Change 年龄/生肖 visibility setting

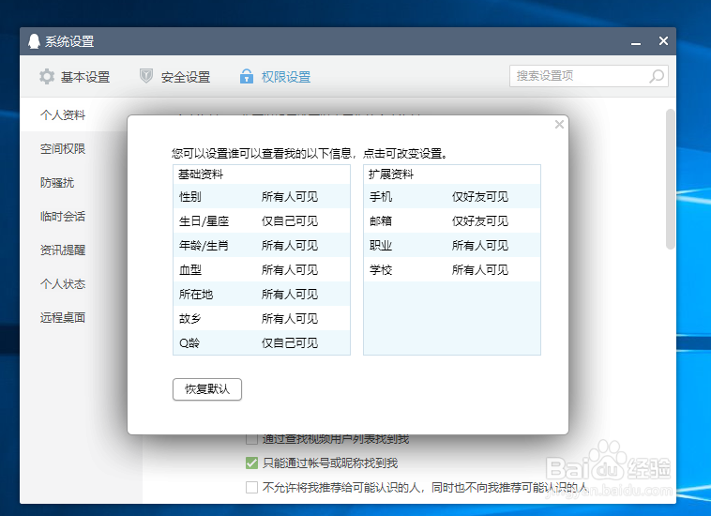(290, 246)
